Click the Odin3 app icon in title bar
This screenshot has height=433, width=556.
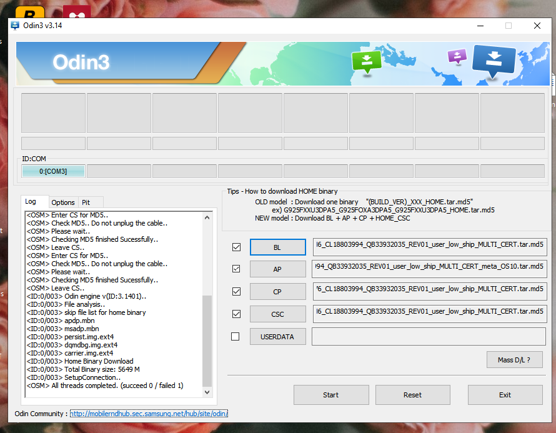15,26
